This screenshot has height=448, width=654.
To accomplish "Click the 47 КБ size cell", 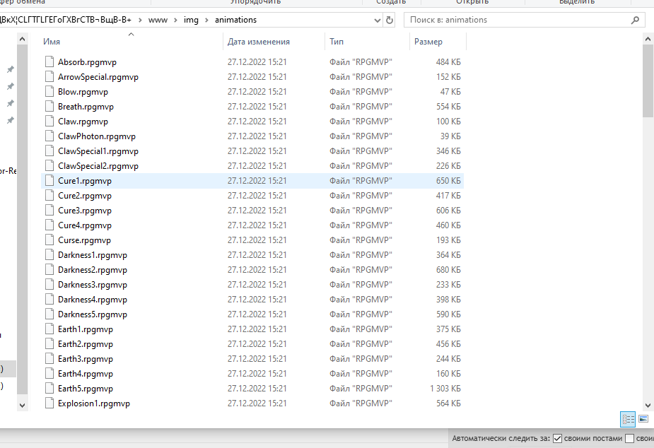I will [x=450, y=92].
